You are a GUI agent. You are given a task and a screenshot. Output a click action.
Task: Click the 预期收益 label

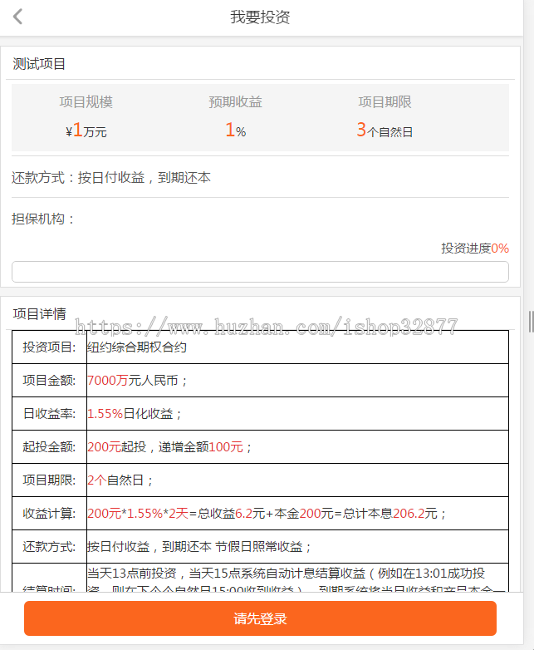click(235, 102)
